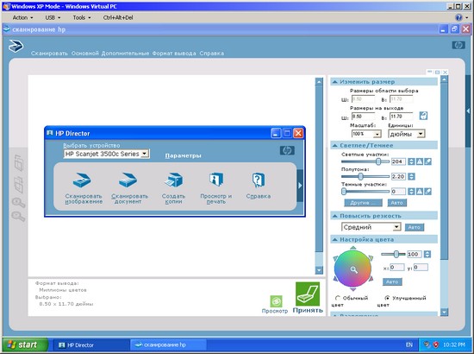Click the color saturation slider handle

[x=396, y=254]
